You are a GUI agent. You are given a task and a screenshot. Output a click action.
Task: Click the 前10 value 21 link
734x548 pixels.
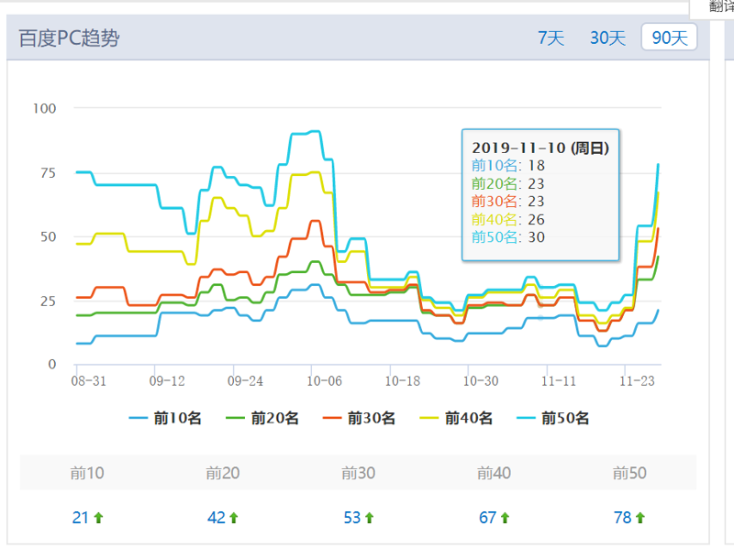point(81,518)
